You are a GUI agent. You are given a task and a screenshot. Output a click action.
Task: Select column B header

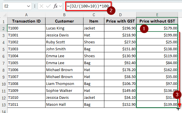[x=64, y=15]
